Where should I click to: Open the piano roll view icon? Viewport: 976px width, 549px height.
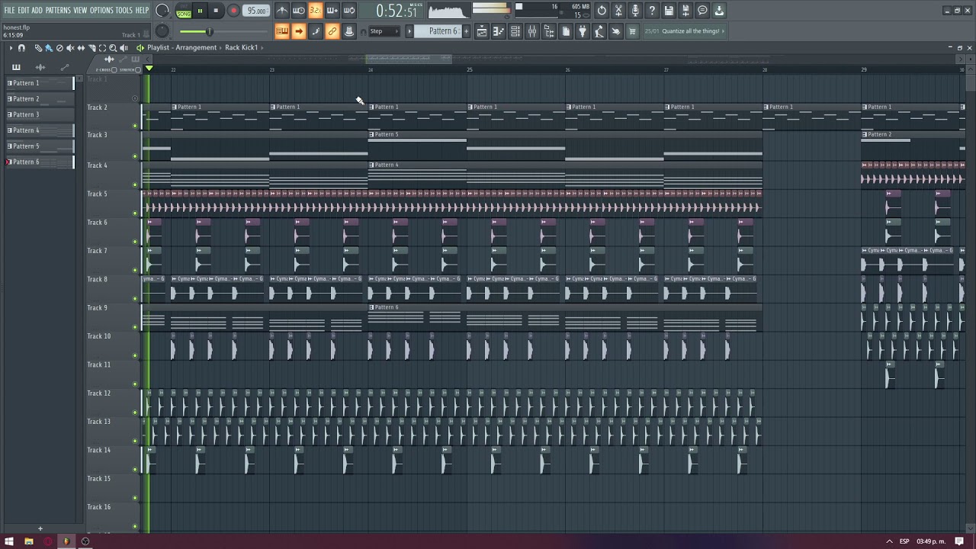499,31
